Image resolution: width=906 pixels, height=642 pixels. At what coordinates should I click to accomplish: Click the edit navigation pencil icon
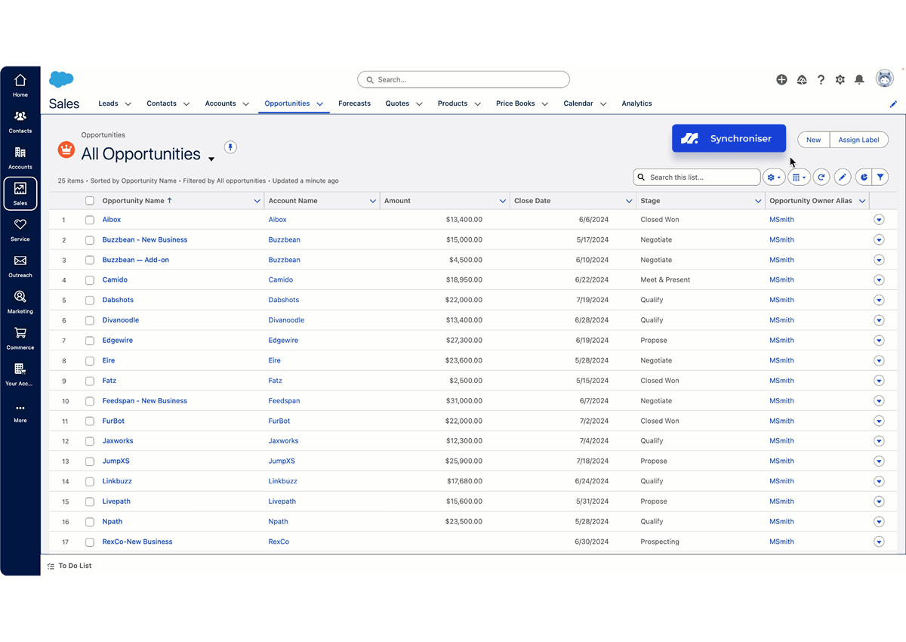[893, 104]
